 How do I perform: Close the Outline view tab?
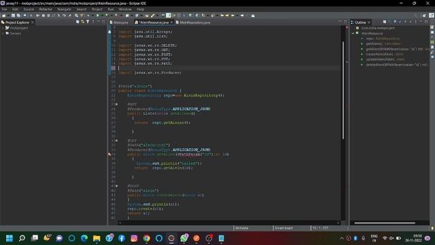(369, 22)
